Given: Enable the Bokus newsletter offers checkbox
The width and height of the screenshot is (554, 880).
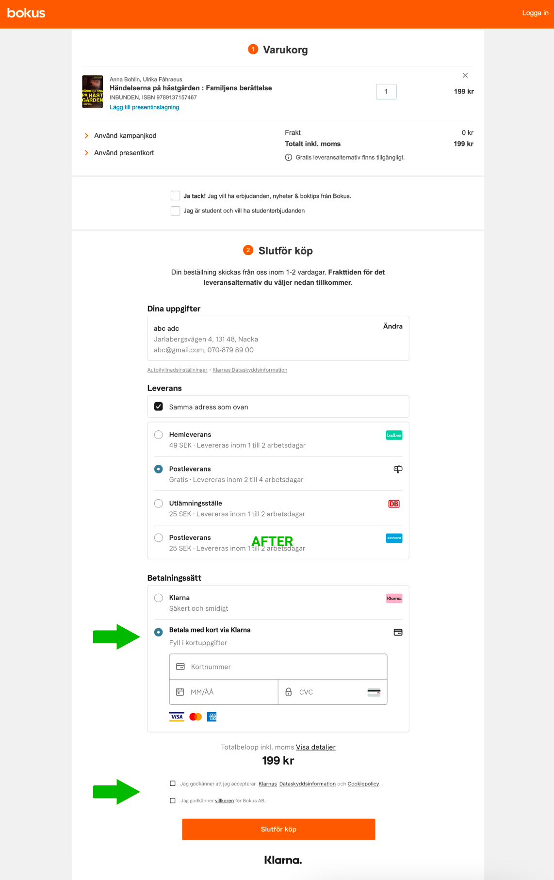Looking at the screenshot, I should tap(176, 196).
